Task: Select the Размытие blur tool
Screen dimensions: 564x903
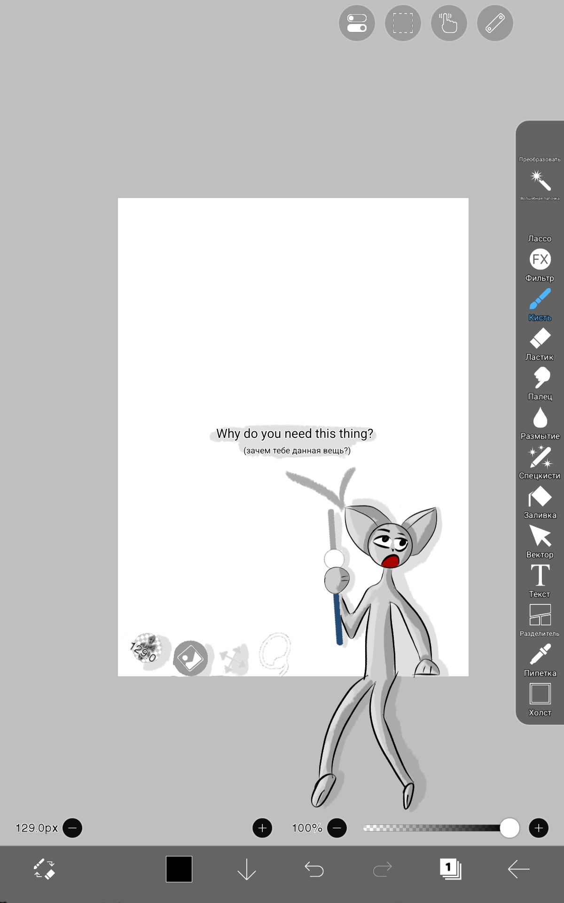Action: tap(540, 423)
